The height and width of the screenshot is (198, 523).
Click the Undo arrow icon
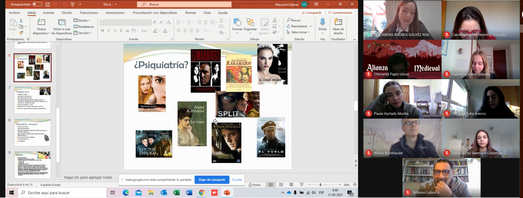[x=55, y=4]
